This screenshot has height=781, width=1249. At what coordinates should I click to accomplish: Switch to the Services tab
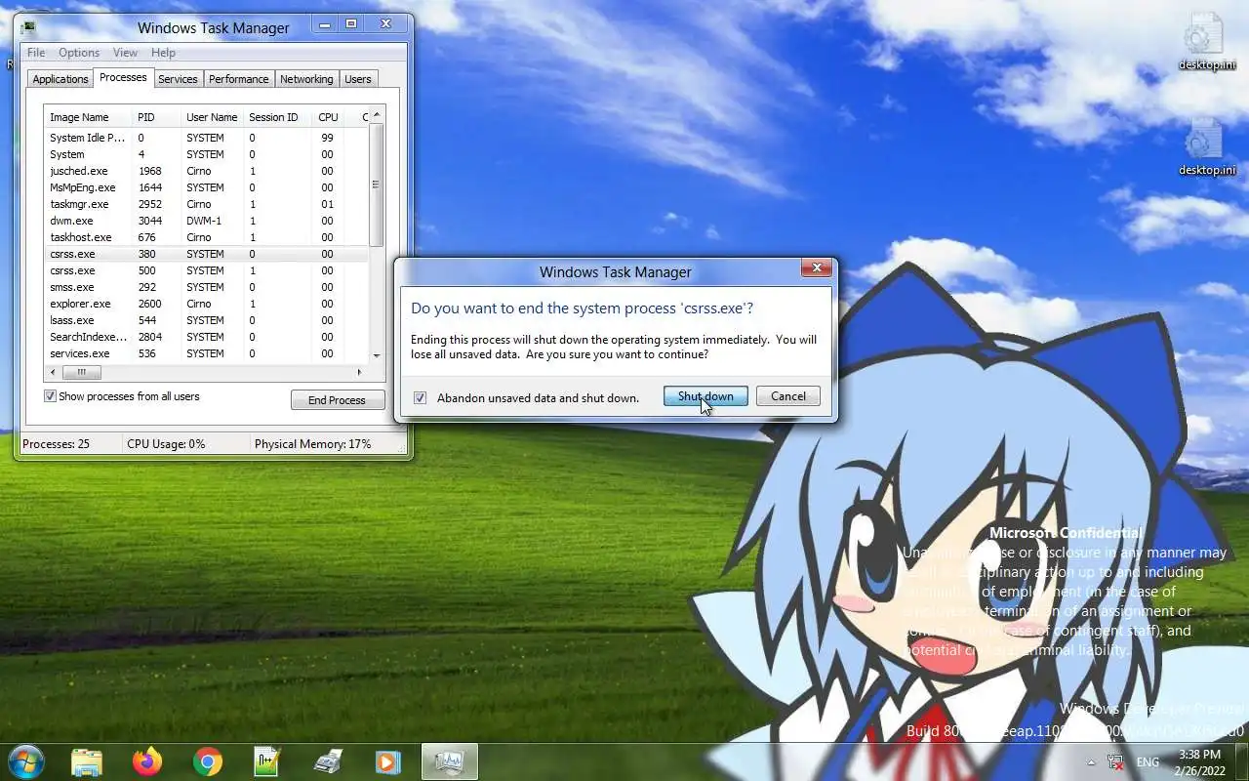(x=178, y=79)
